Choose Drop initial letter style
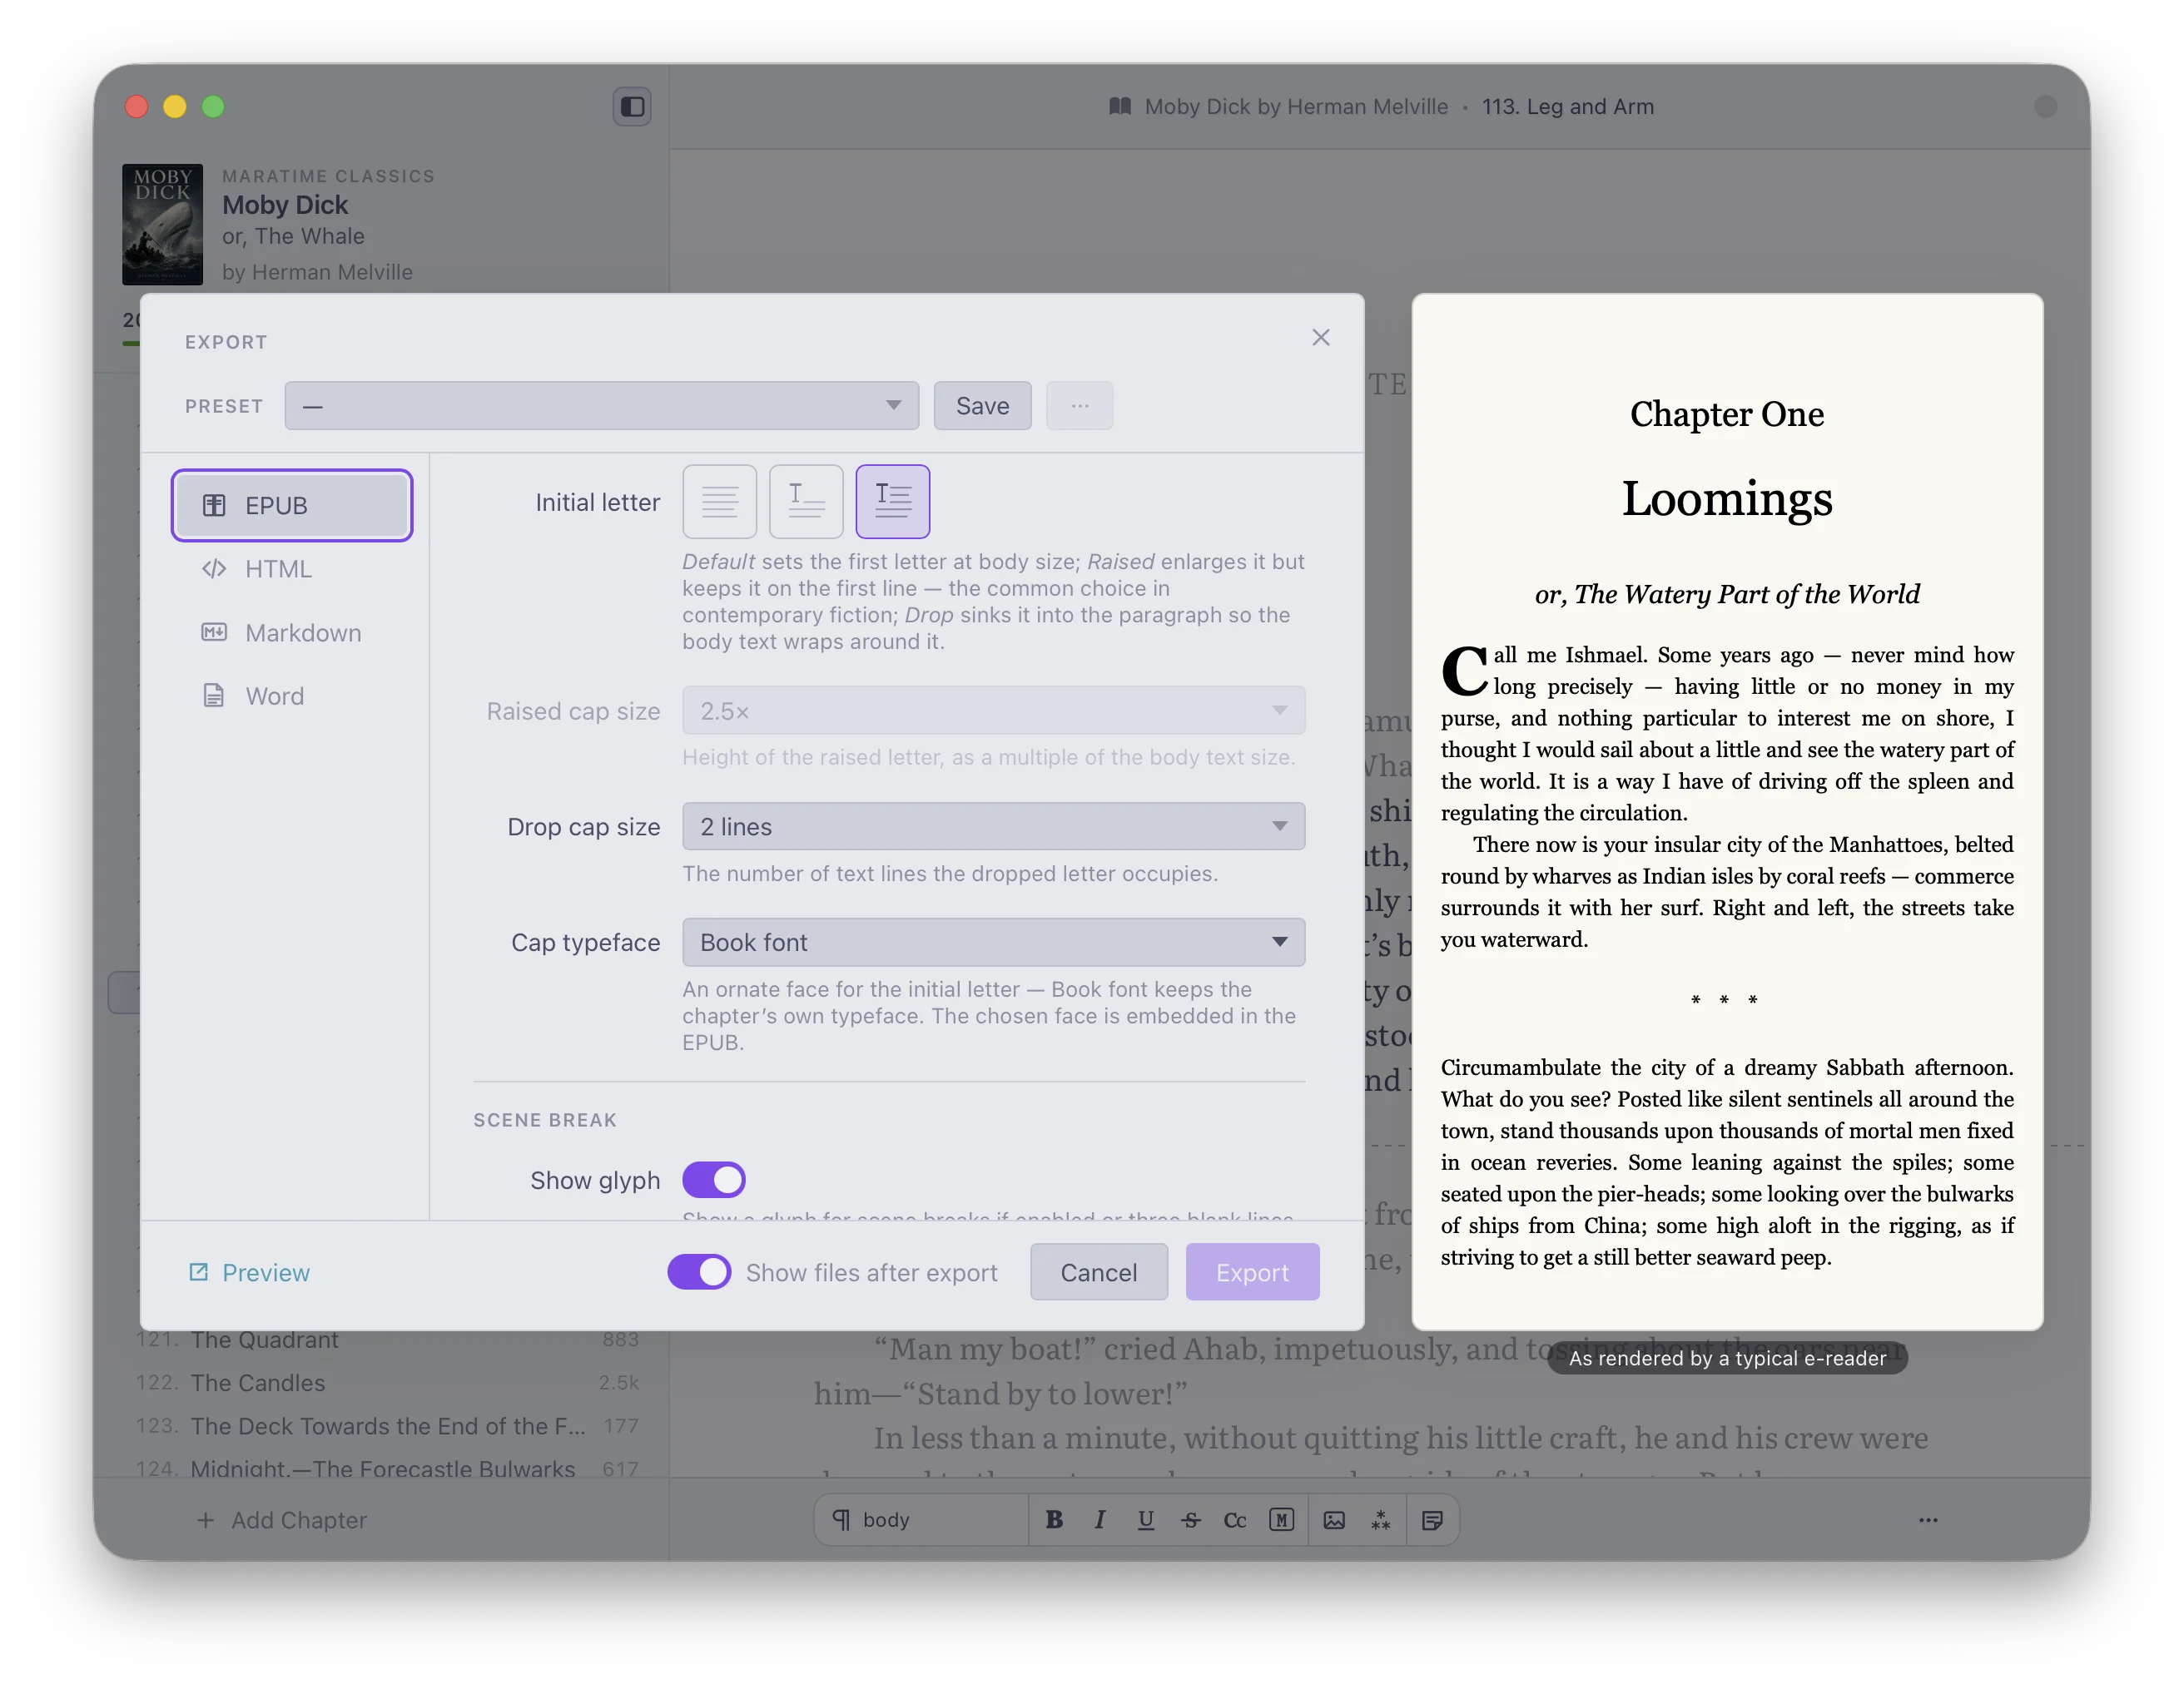 tap(893, 502)
